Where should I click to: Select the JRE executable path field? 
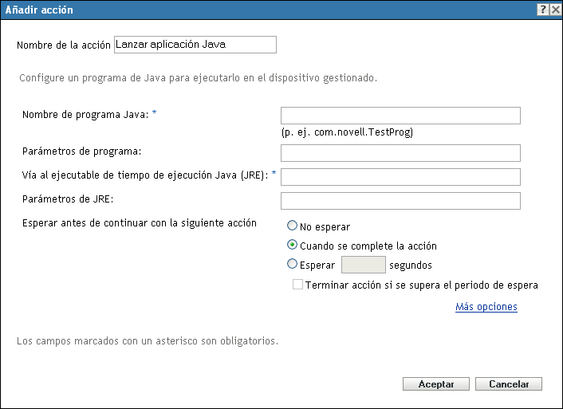click(x=400, y=176)
